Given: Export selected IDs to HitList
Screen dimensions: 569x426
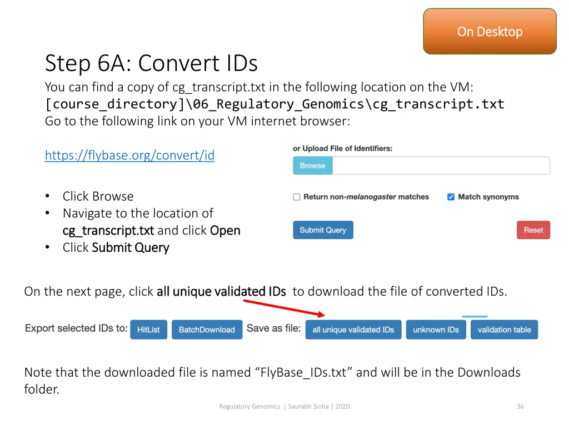Looking at the screenshot, I should pos(148,329).
